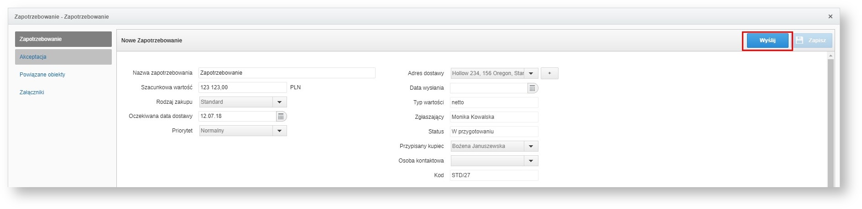Expand the Priorytet dropdown

(279, 131)
